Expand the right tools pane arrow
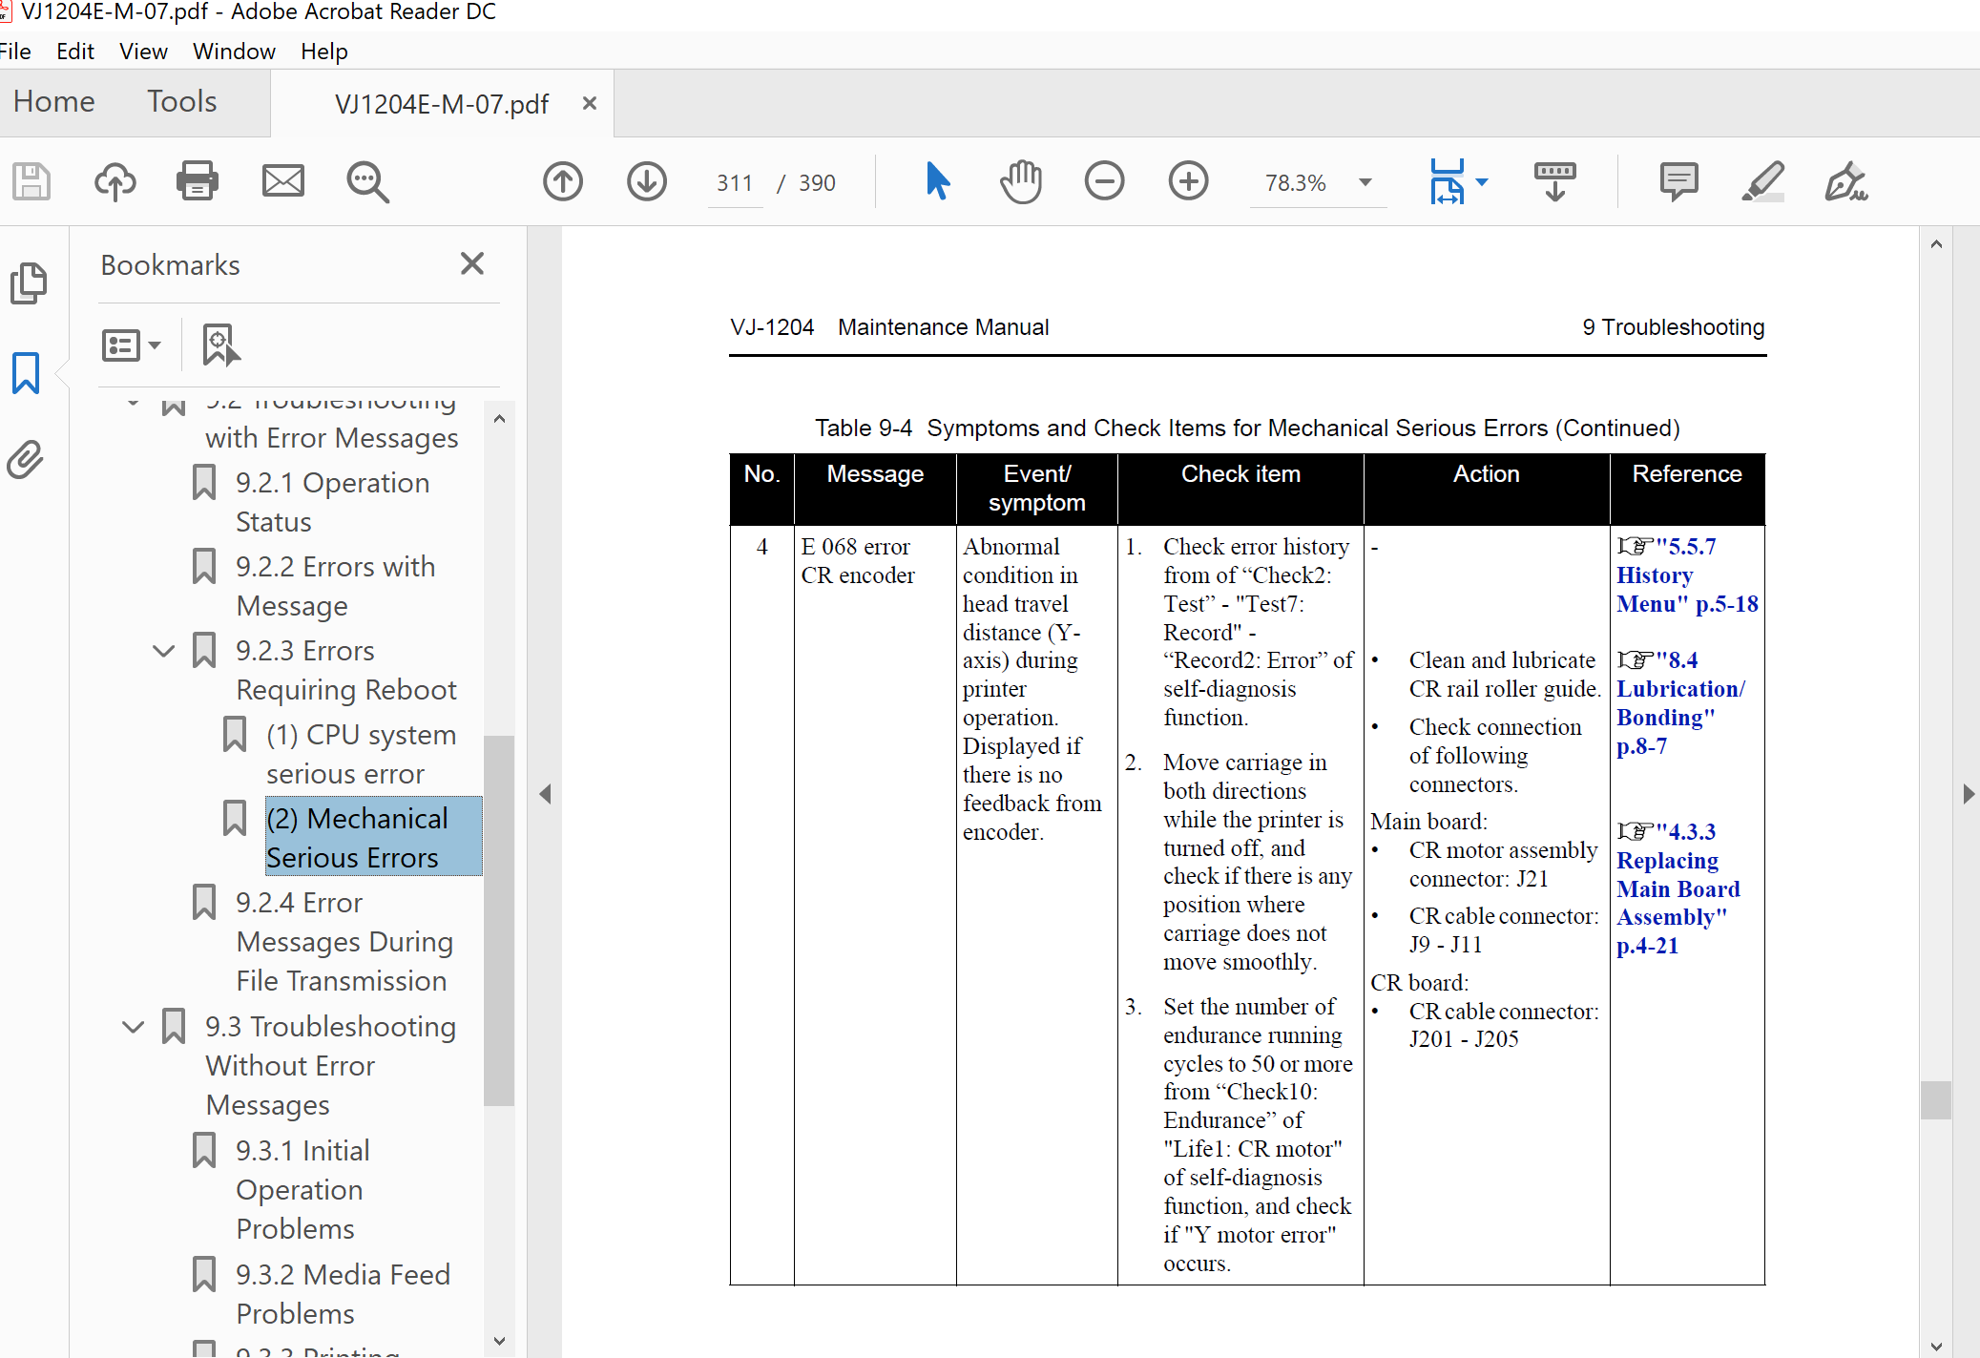This screenshot has height=1358, width=1980. pyautogui.click(x=1968, y=793)
